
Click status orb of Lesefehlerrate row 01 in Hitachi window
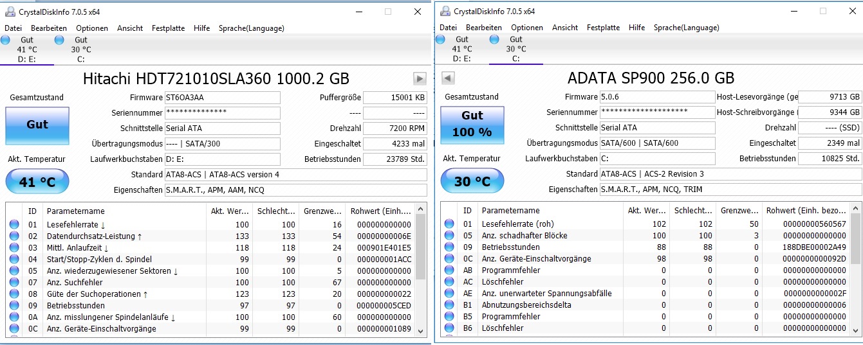point(14,225)
